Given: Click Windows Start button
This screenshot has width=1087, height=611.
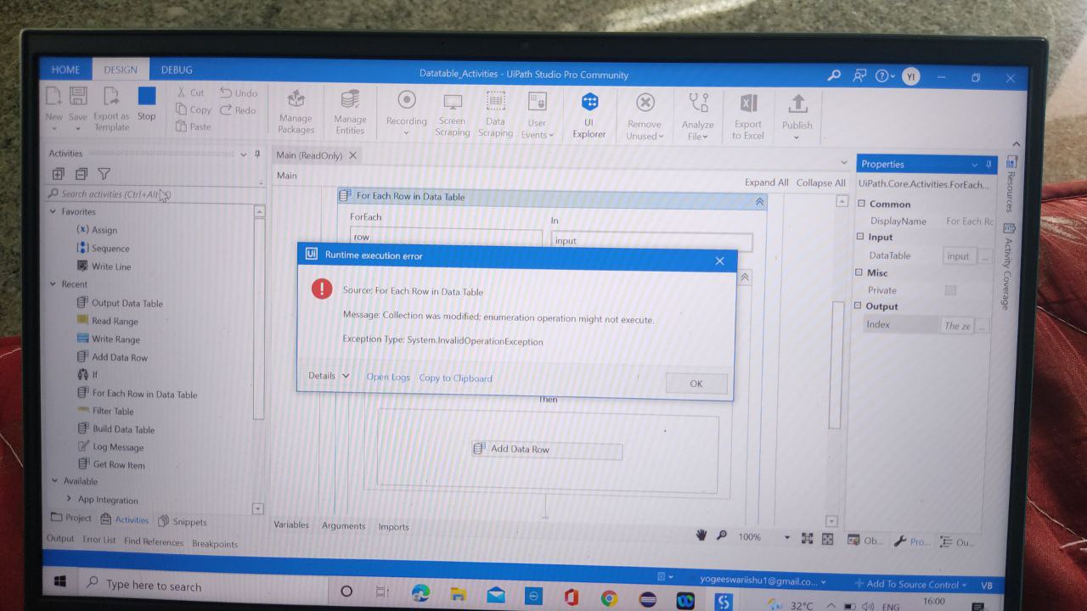Looking at the screenshot, I should pyautogui.click(x=60, y=581).
